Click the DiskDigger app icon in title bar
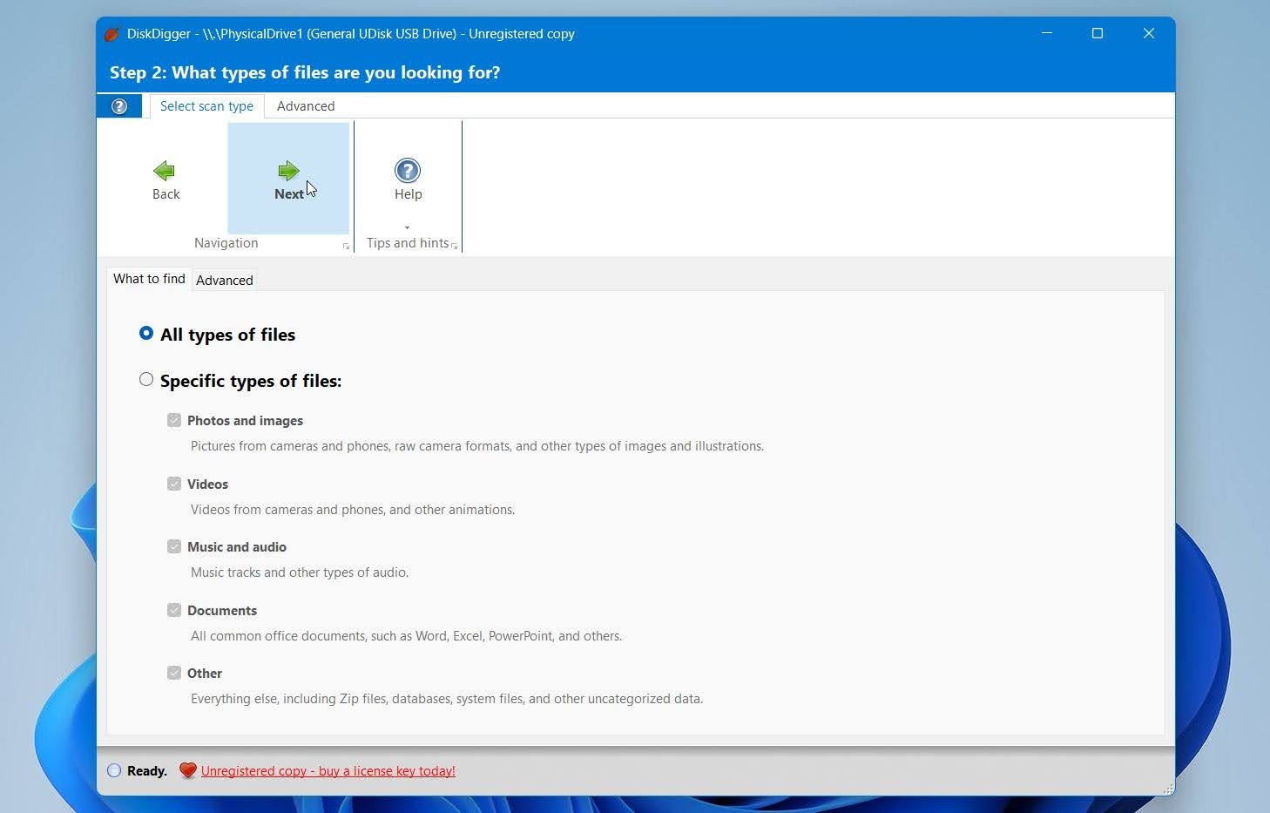The width and height of the screenshot is (1270, 813). tap(111, 34)
